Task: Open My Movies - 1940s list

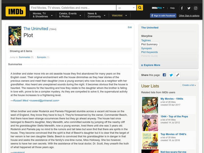Action: (x=172, y=99)
